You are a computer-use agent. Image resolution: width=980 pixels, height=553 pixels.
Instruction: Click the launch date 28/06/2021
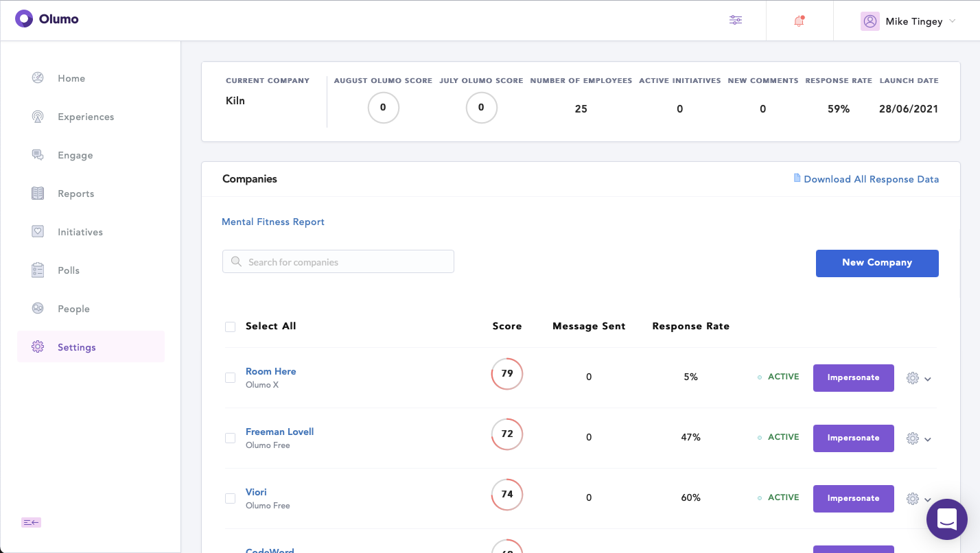pyautogui.click(x=909, y=109)
